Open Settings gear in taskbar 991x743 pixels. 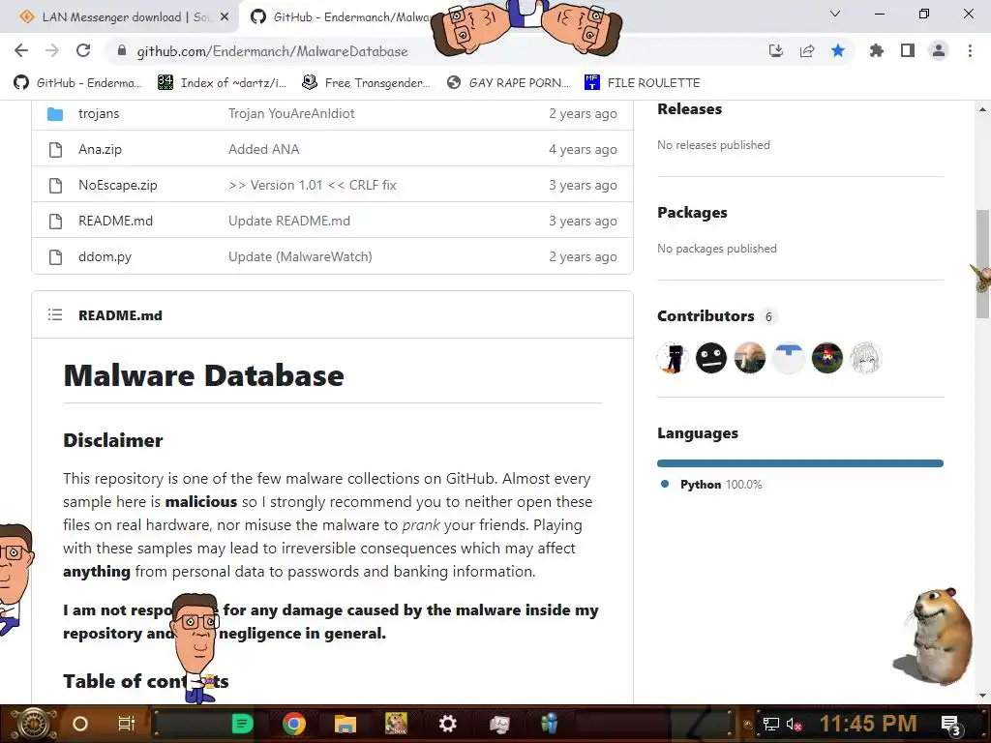(x=447, y=724)
